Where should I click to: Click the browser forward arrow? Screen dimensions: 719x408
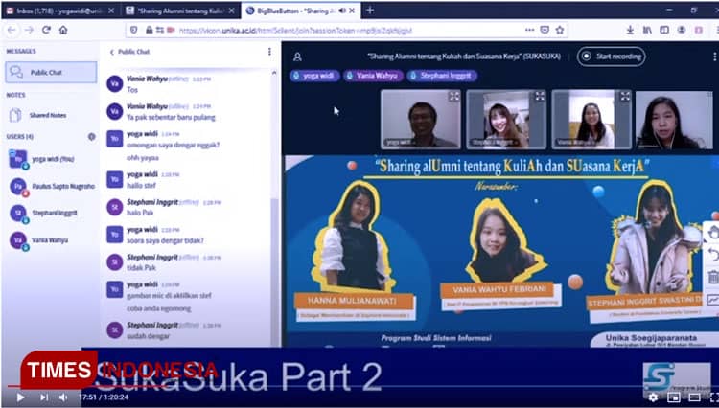click(29, 31)
